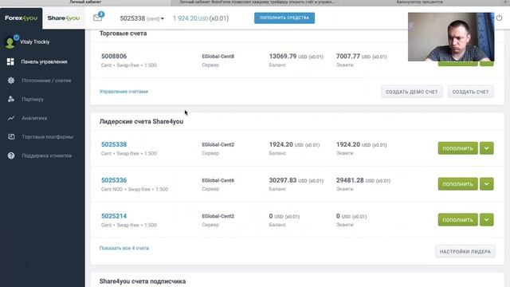
Task: Open the Аналитика menu item
Action: pos(34,118)
